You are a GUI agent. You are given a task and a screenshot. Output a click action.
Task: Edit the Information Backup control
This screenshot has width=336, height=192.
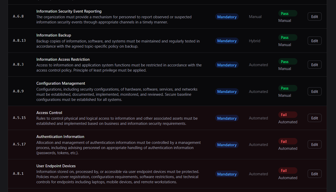coord(314,41)
